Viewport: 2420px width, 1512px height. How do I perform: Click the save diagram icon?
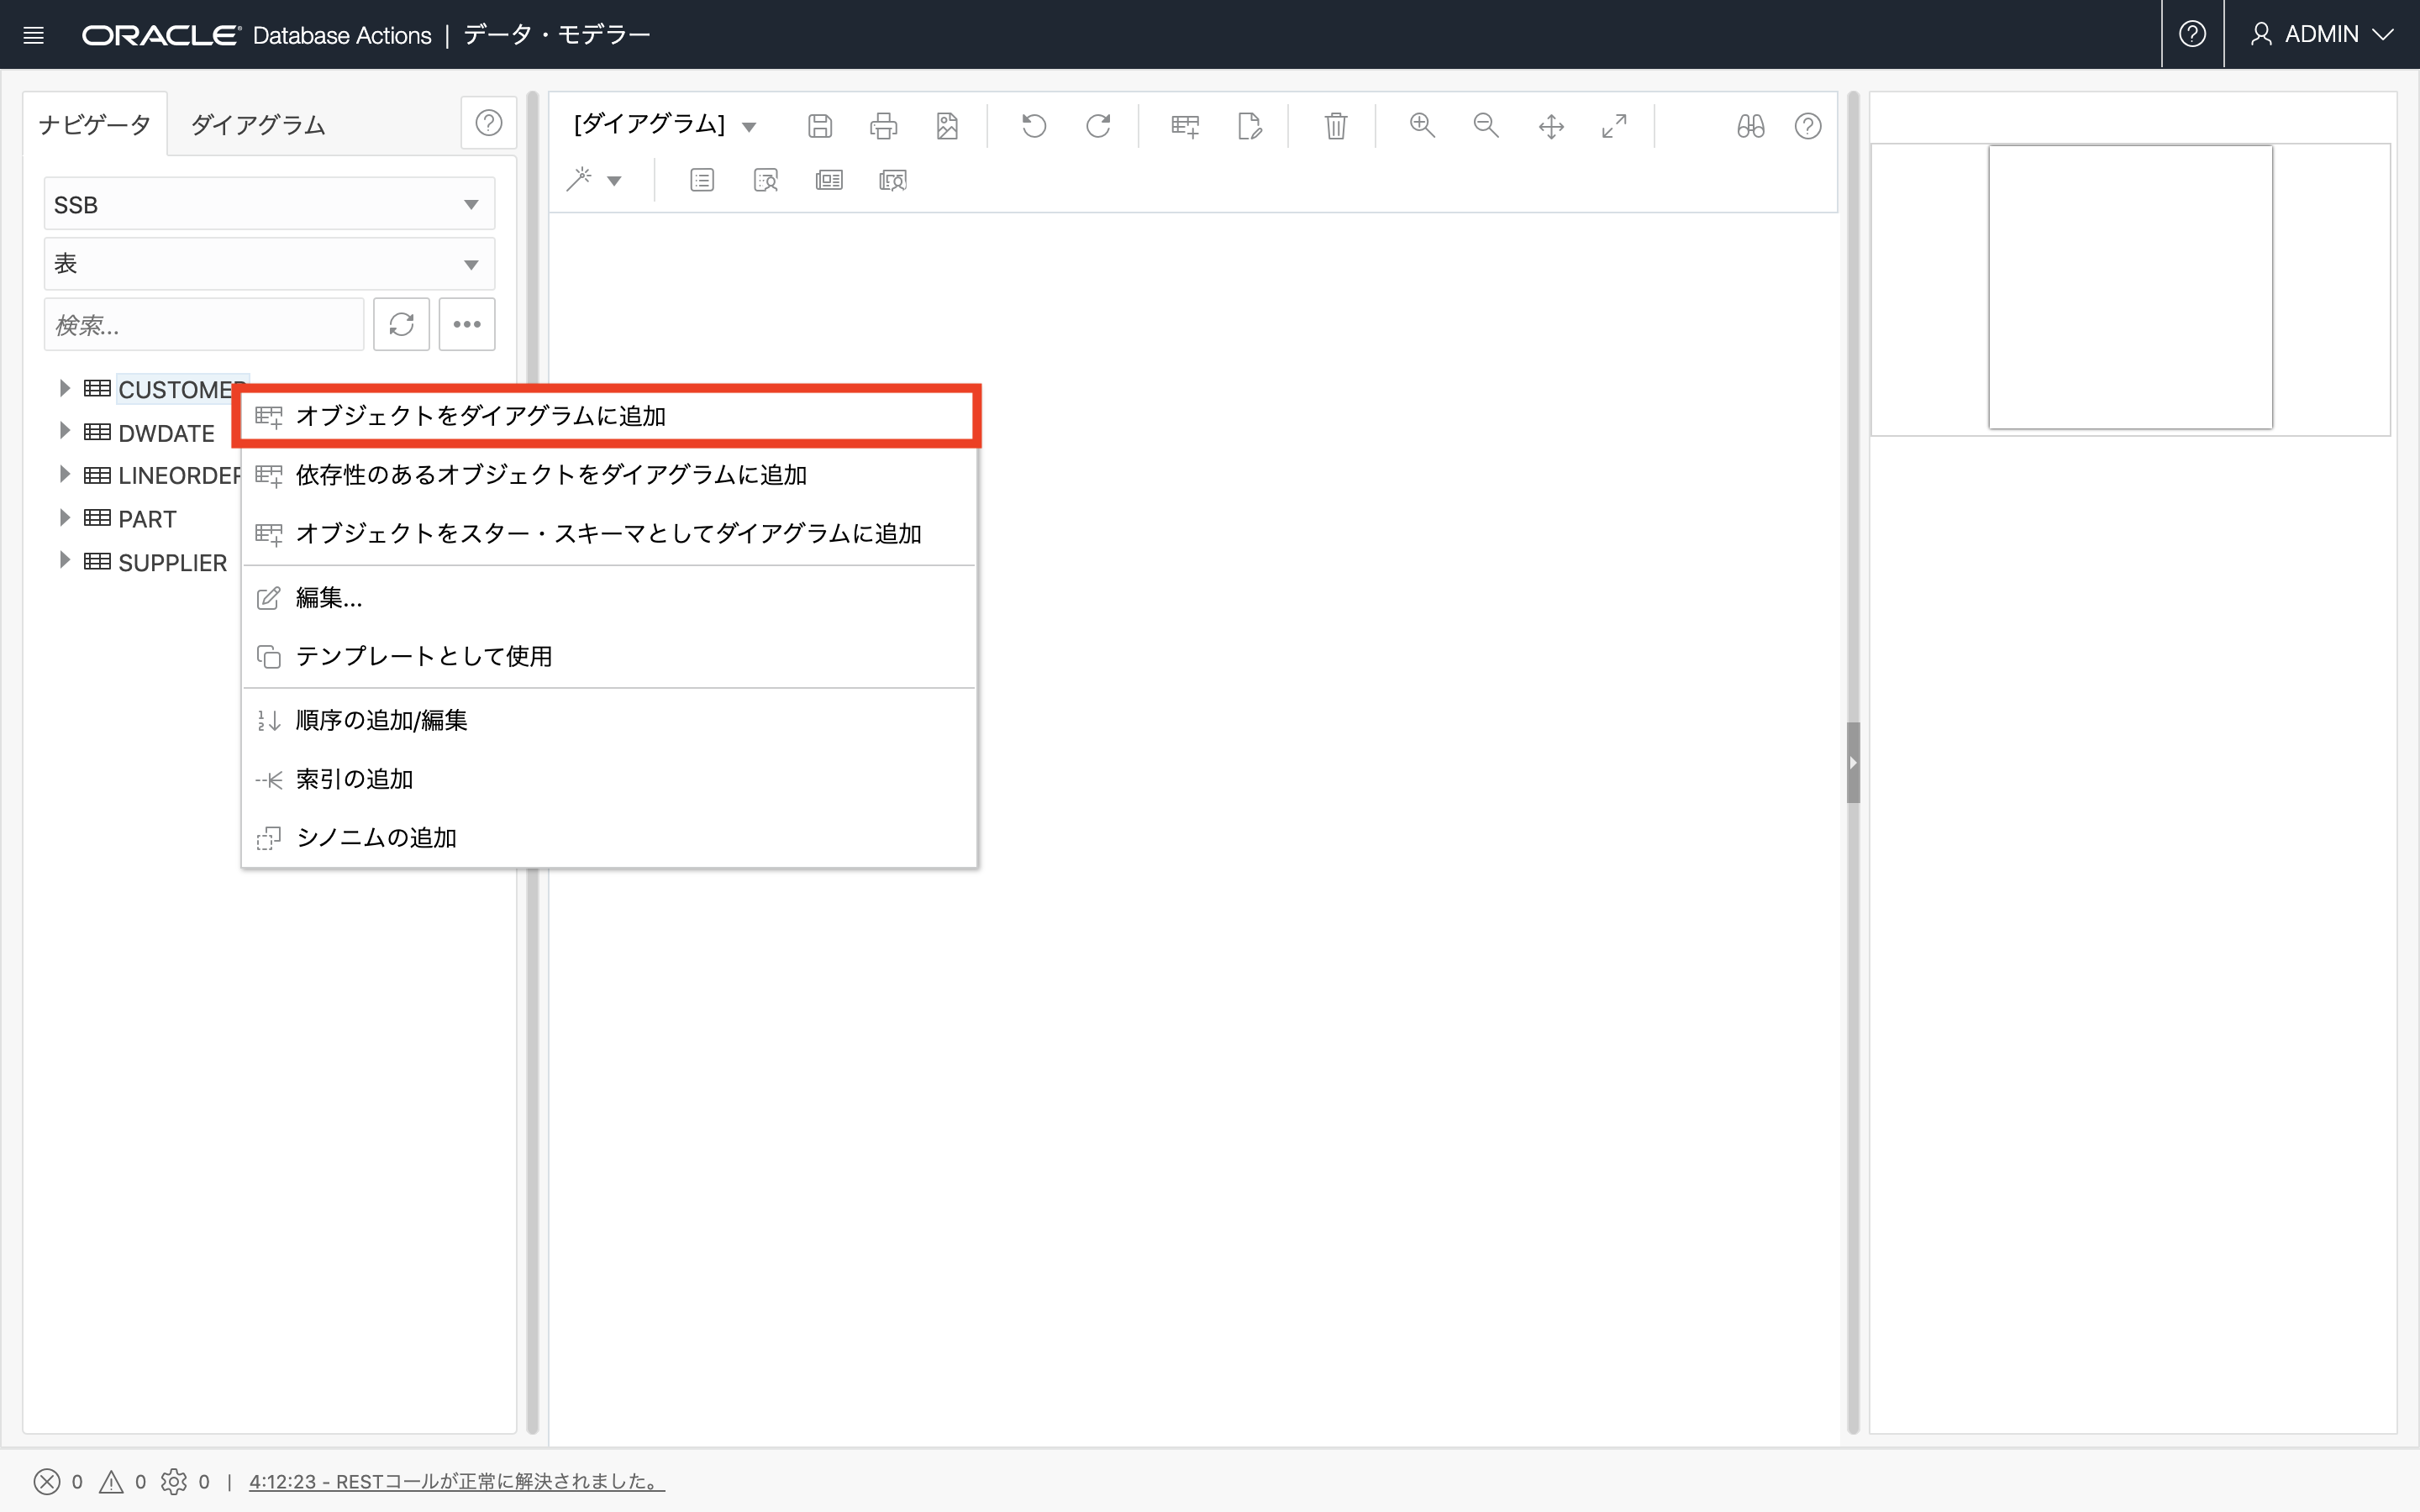[x=820, y=126]
